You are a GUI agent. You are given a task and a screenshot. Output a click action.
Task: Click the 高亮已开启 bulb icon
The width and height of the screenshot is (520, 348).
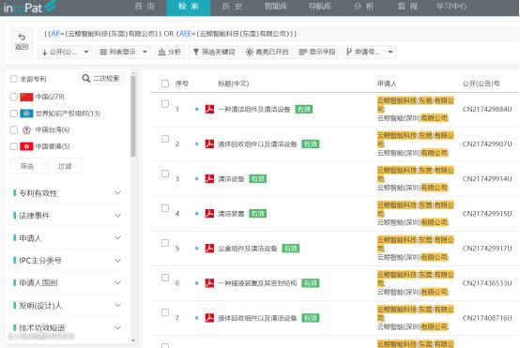250,52
